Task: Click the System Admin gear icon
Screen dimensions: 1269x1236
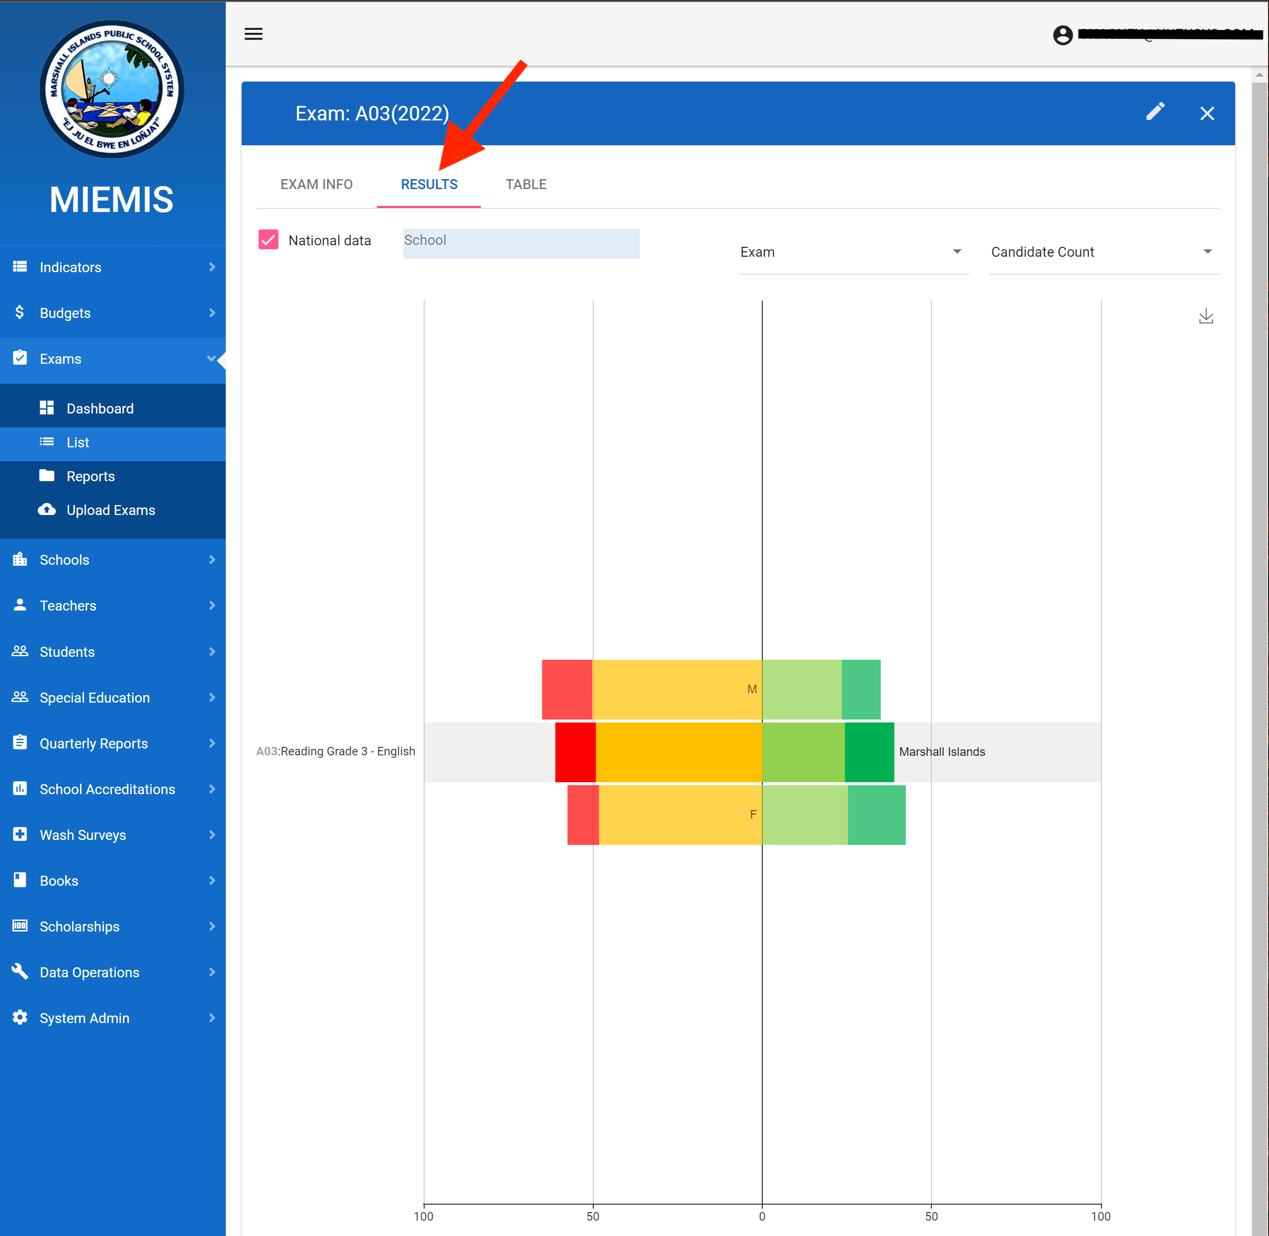Action: click(x=20, y=1017)
